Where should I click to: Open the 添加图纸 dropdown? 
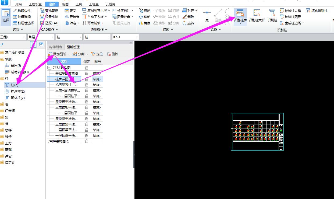pos(69,54)
